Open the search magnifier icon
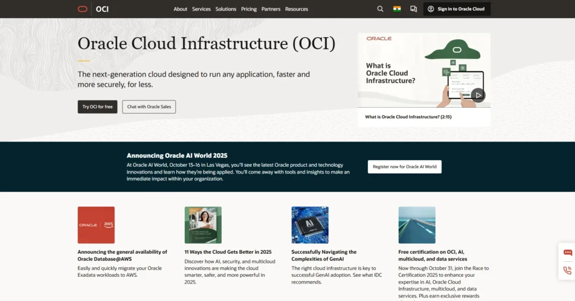This screenshot has height=301, width=575. pos(380,9)
